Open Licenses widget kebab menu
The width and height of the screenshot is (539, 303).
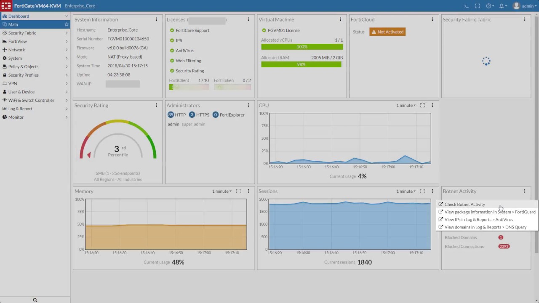(x=248, y=19)
